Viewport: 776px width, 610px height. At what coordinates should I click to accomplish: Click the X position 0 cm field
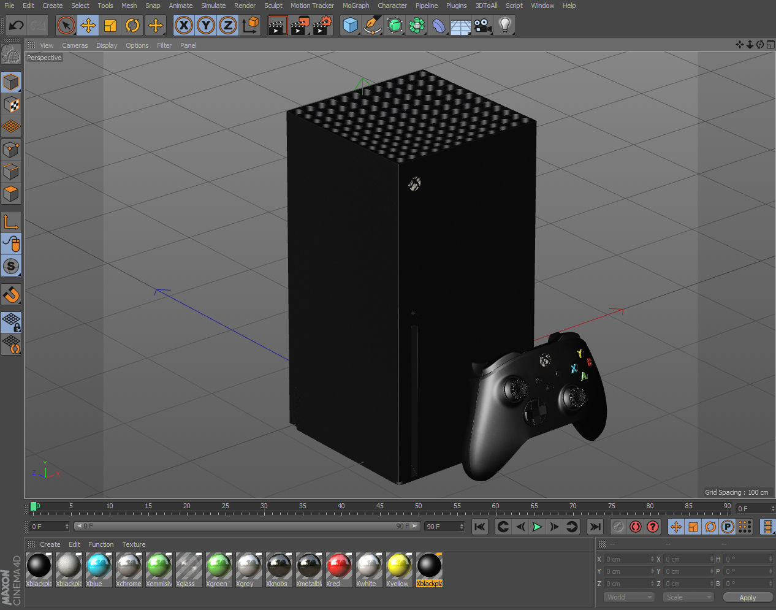tap(630, 559)
